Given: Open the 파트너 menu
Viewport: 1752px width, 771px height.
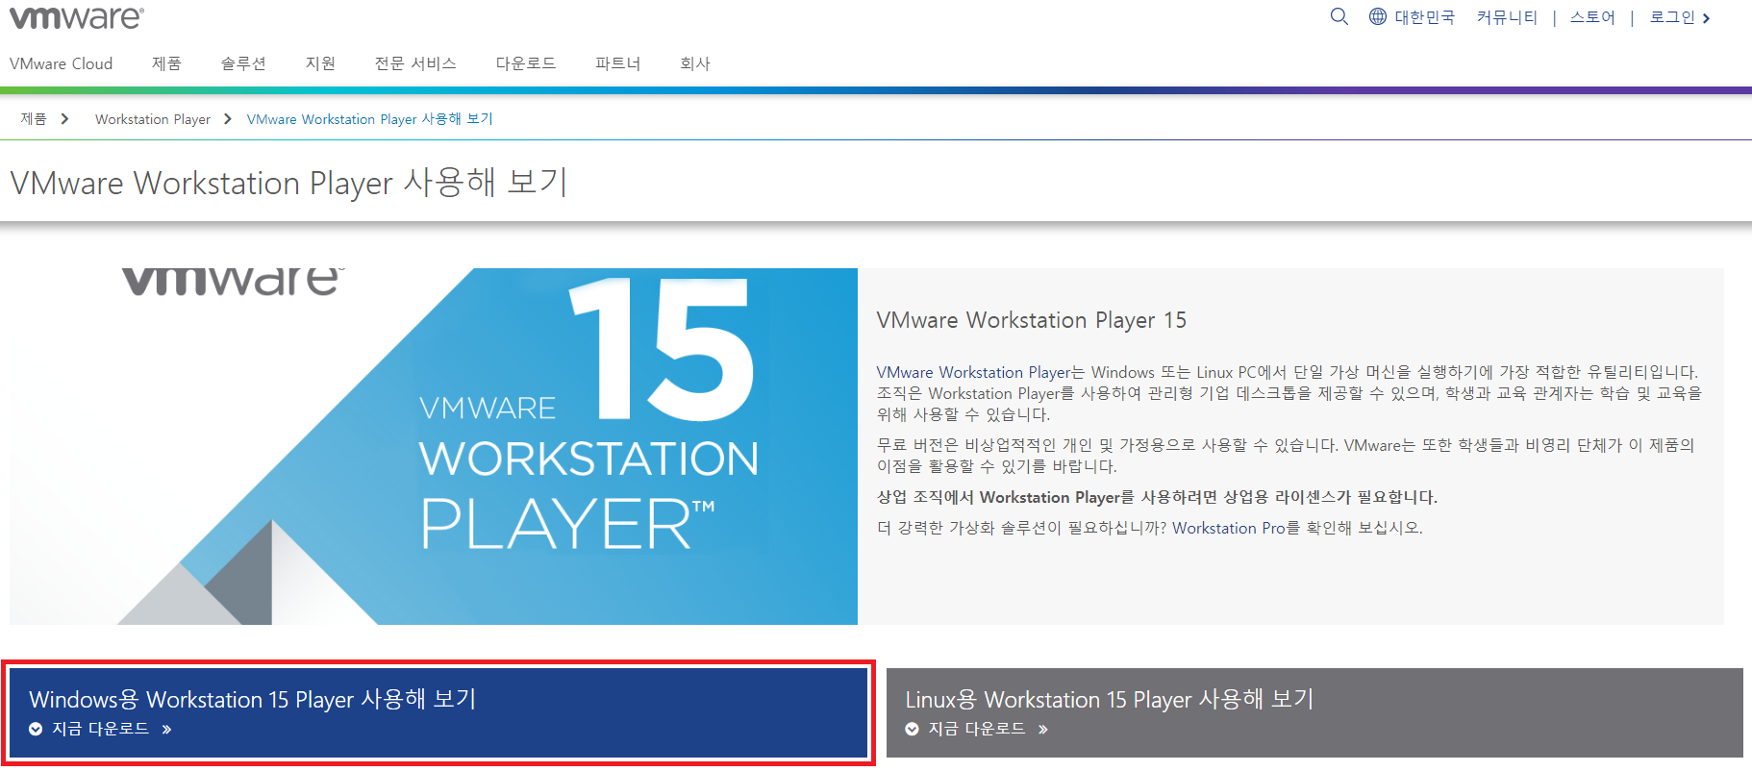Looking at the screenshot, I should 618,63.
